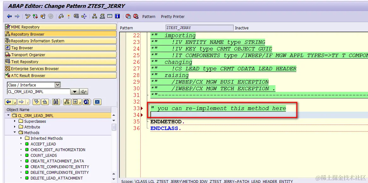Toggle Display/Change mode with the pencil icon
Screen dimensions: 368x183
point(28,16)
